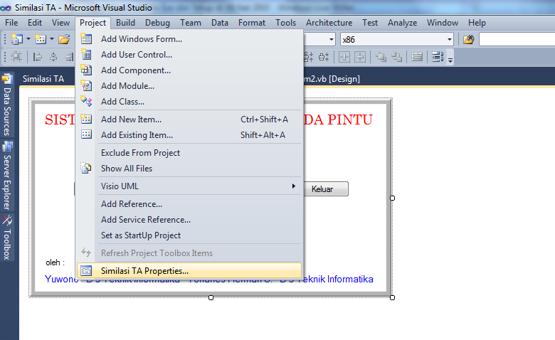The image size is (555, 340).
Task: Expand the Visio UML submenu
Action: (x=189, y=186)
